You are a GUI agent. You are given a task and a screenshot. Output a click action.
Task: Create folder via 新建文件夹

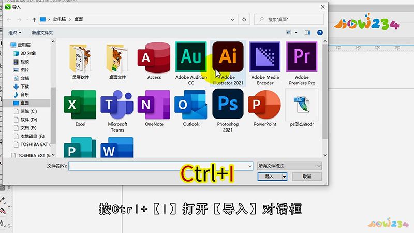pos(42,33)
